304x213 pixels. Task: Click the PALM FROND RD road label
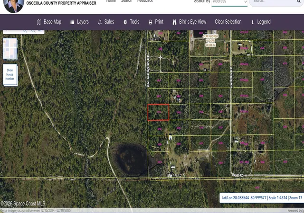tap(148, 71)
